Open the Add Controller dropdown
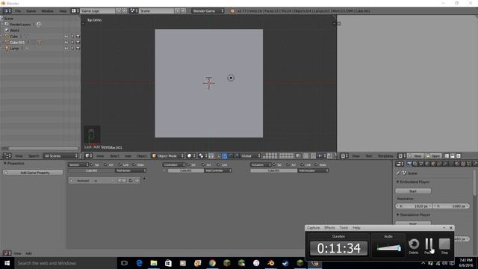This screenshot has height=269, width=478. (217, 170)
